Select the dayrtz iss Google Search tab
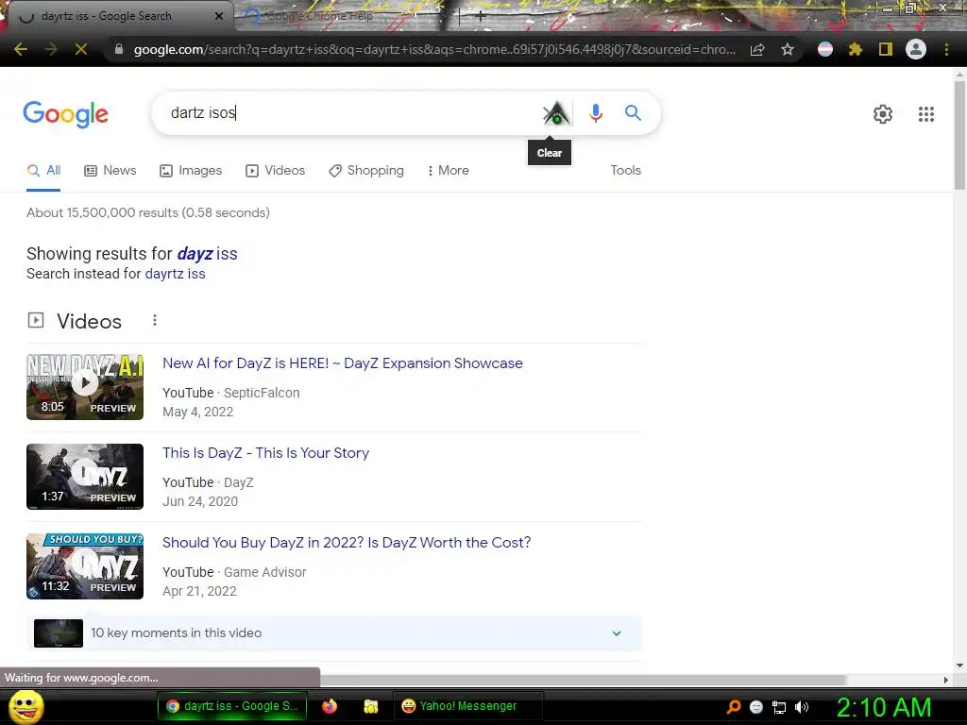The width and height of the screenshot is (967, 725). click(117, 16)
